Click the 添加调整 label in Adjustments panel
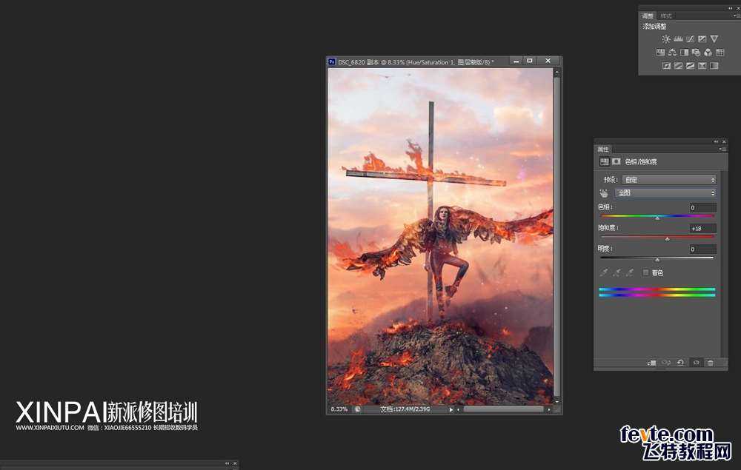Viewport: 741px width, 470px height. click(654, 27)
